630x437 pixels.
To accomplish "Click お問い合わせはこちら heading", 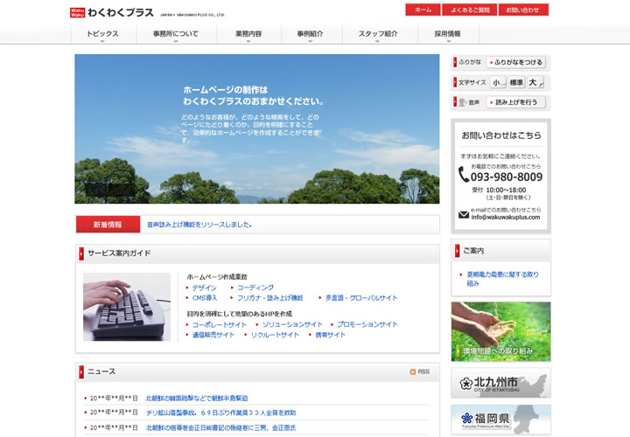I will tap(501, 135).
